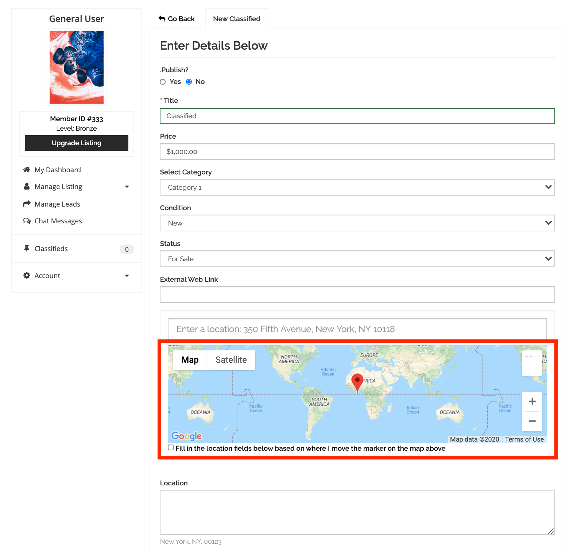
Task: Switch the map to Satellite view
Action: (231, 359)
